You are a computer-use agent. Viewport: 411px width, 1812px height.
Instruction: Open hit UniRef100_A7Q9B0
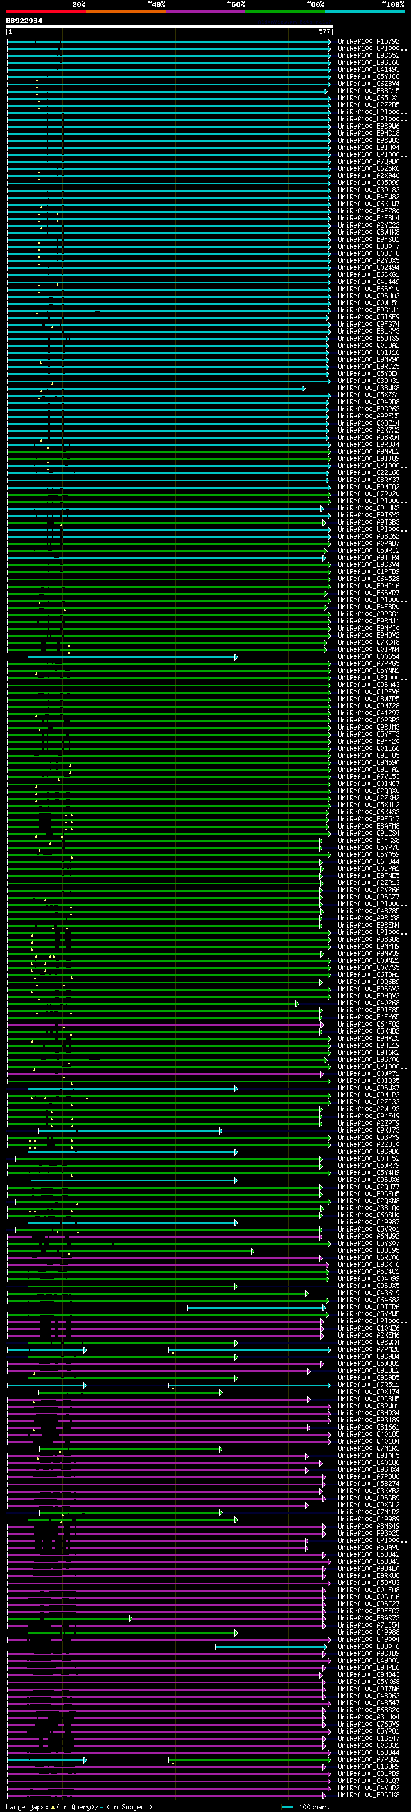(x=369, y=162)
